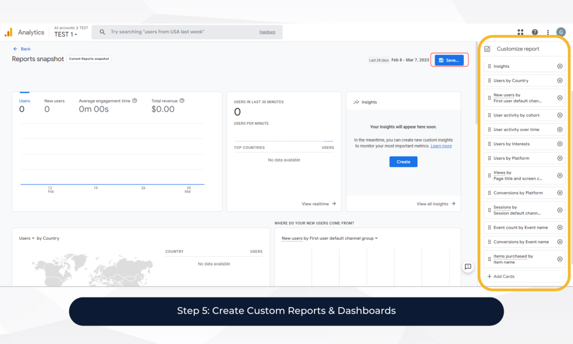Image resolution: width=573 pixels, height=344 pixels.
Task: Click drag handle of Users by Platform card
Action: point(489,159)
